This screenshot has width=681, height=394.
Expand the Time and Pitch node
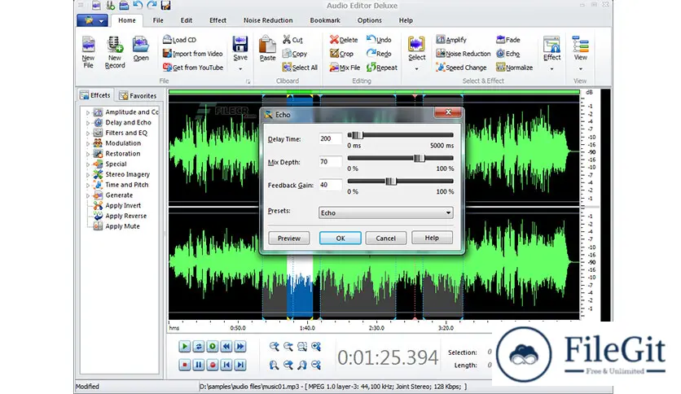pyautogui.click(x=88, y=186)
